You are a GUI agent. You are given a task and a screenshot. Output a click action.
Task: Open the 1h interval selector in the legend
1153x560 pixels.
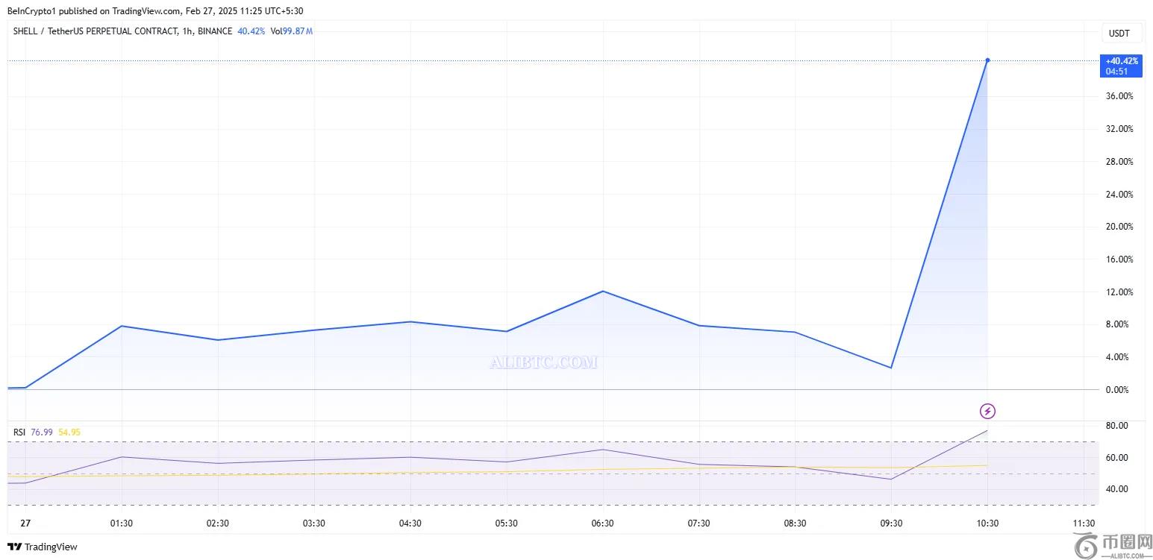pos(187,31)
